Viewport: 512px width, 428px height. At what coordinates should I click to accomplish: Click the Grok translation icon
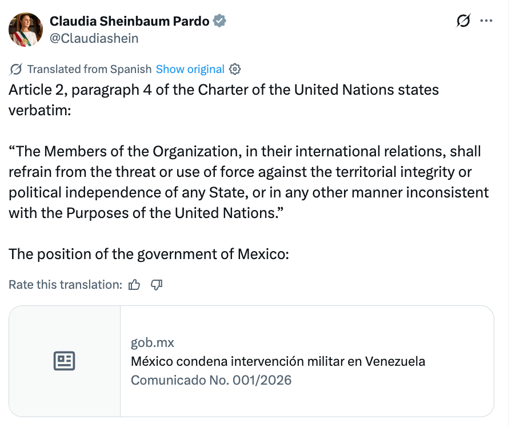pyautogui.click(x=15, y=68)
